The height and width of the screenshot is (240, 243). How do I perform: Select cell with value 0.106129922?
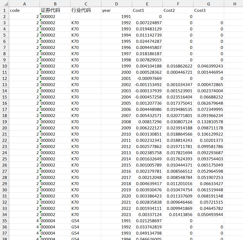(209, 134)
